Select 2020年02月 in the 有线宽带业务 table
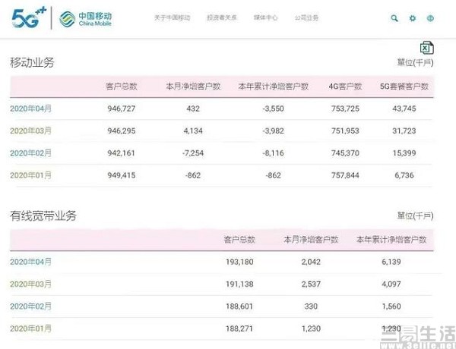 coord(30,306)
